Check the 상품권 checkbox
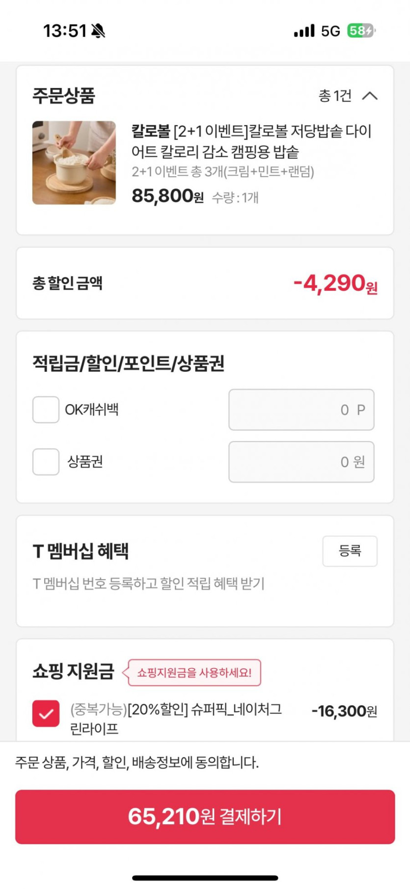This screenshot has height=889, width=410. (x=46, y=462)
